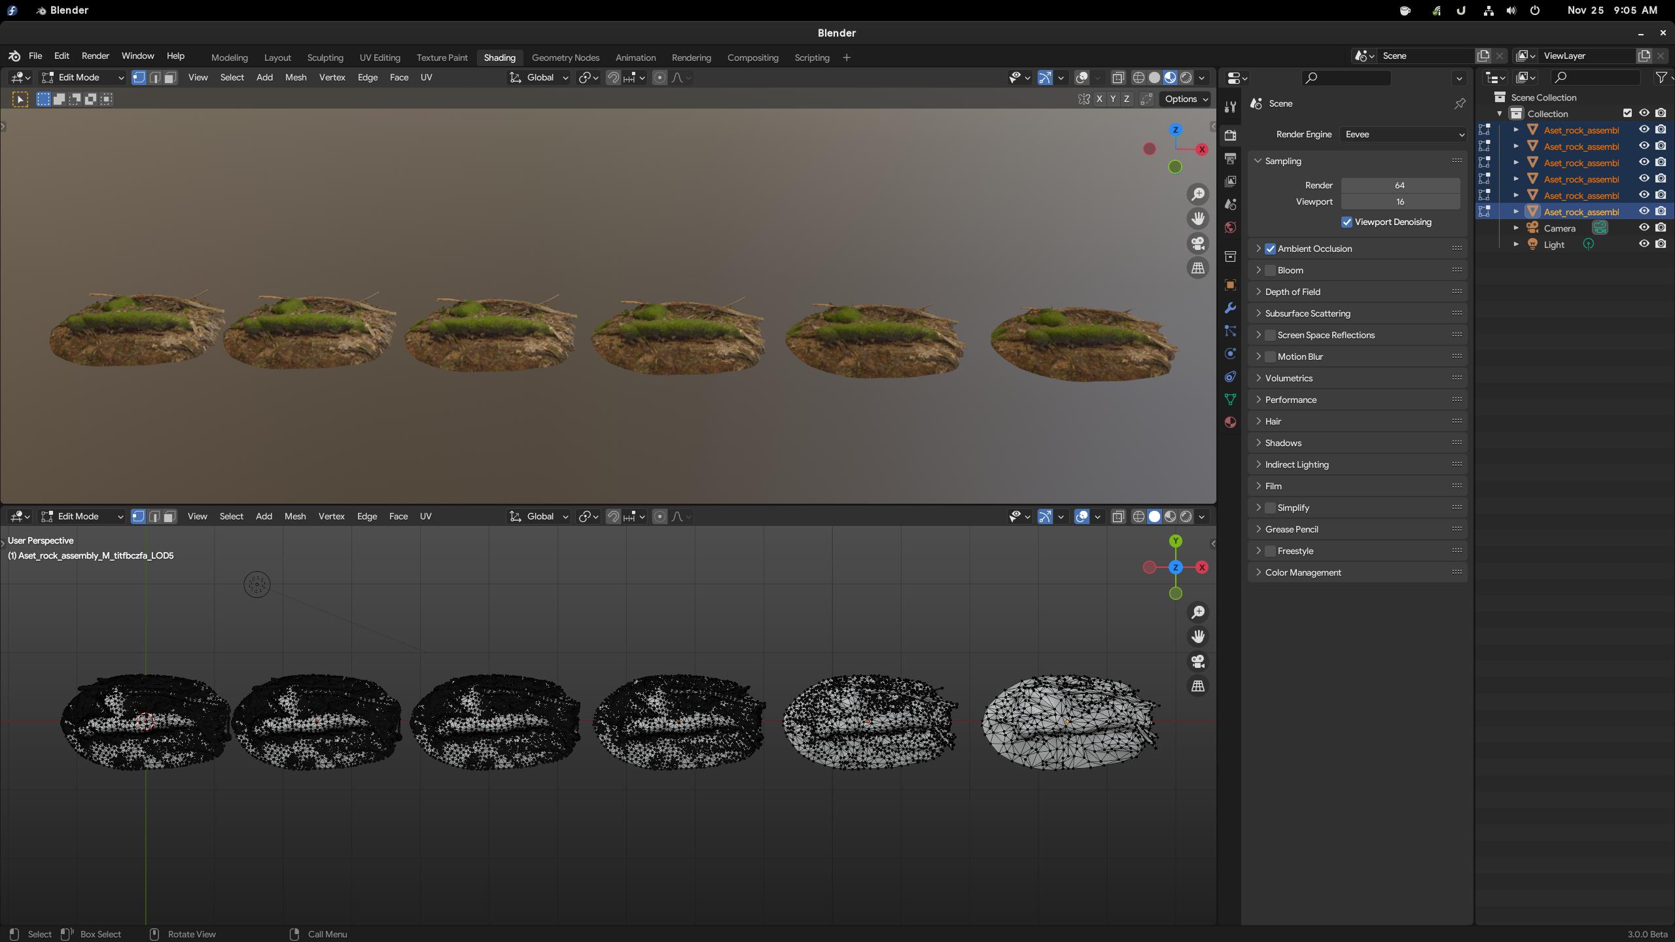
Task: Click the Z mirror axis button
Action: click(1127, 99)
